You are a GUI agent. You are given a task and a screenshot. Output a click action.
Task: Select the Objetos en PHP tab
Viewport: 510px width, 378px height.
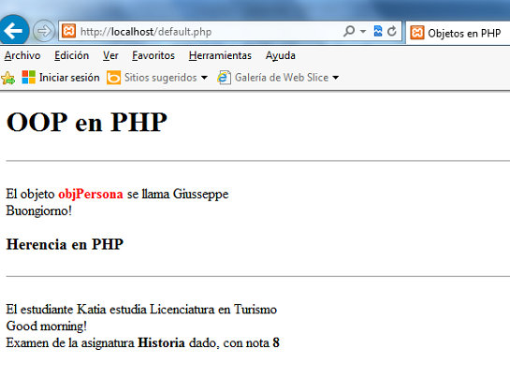click(458, 33)
